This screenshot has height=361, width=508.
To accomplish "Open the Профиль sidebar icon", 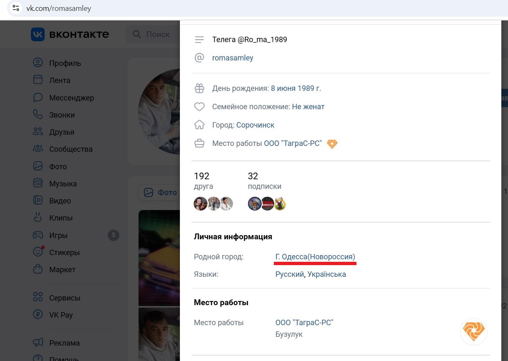I will click(x=38, y=63).
